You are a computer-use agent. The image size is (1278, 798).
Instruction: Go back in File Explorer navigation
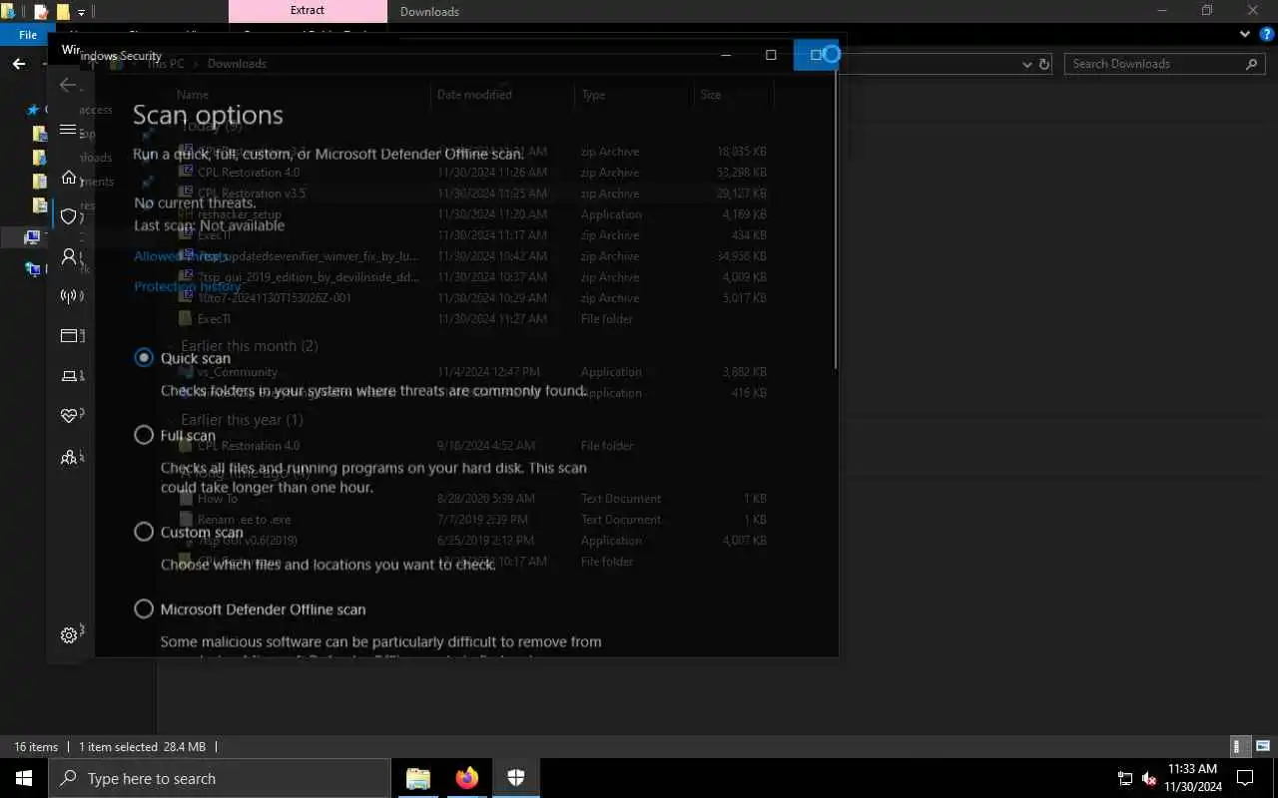(18, 64)
